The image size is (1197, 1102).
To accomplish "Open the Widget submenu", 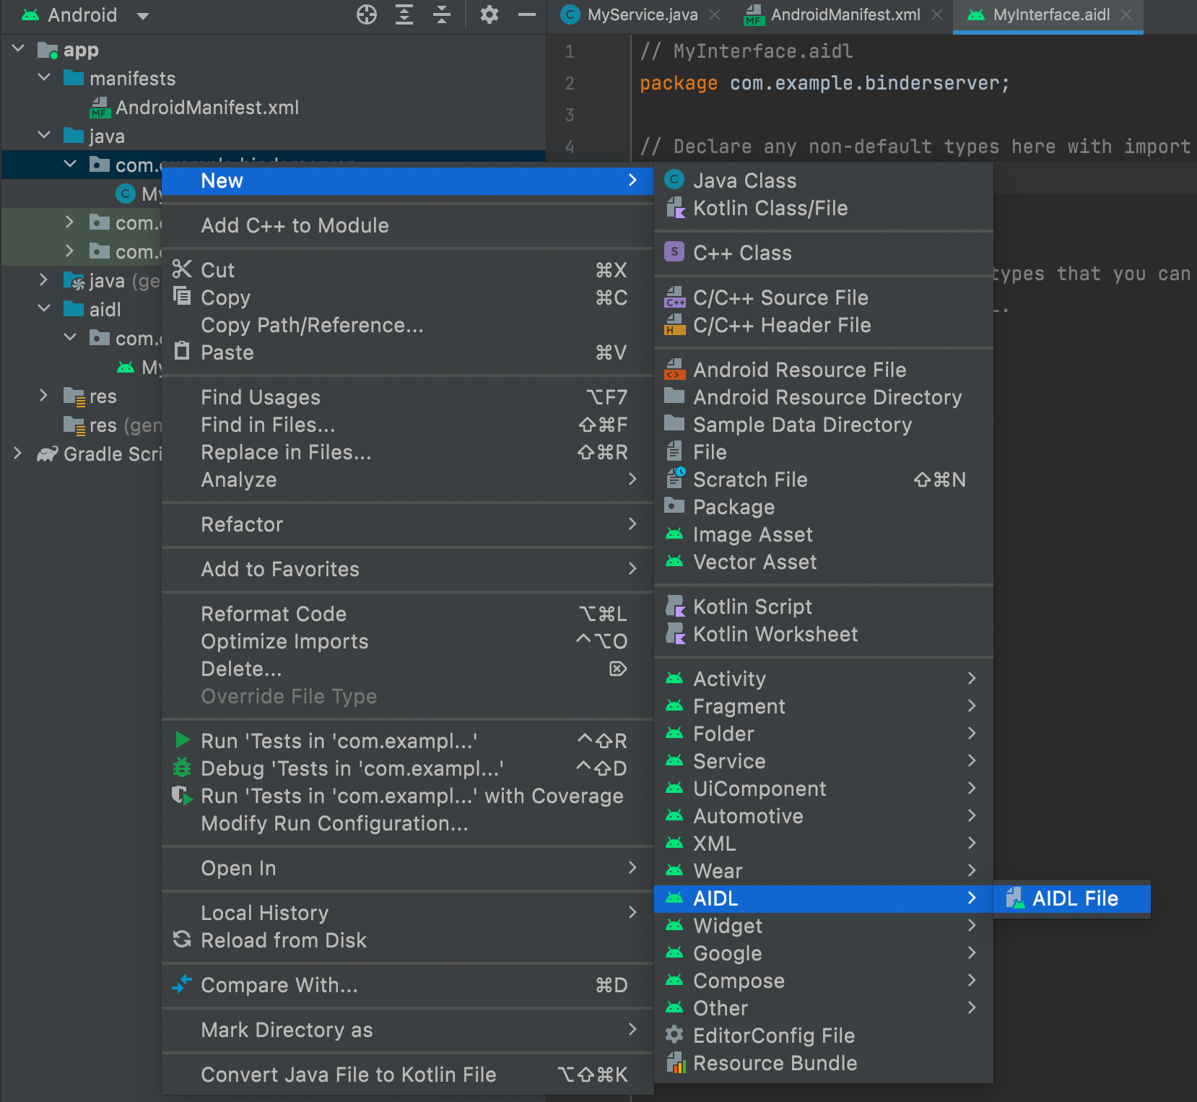I will (x=824, y=926).
